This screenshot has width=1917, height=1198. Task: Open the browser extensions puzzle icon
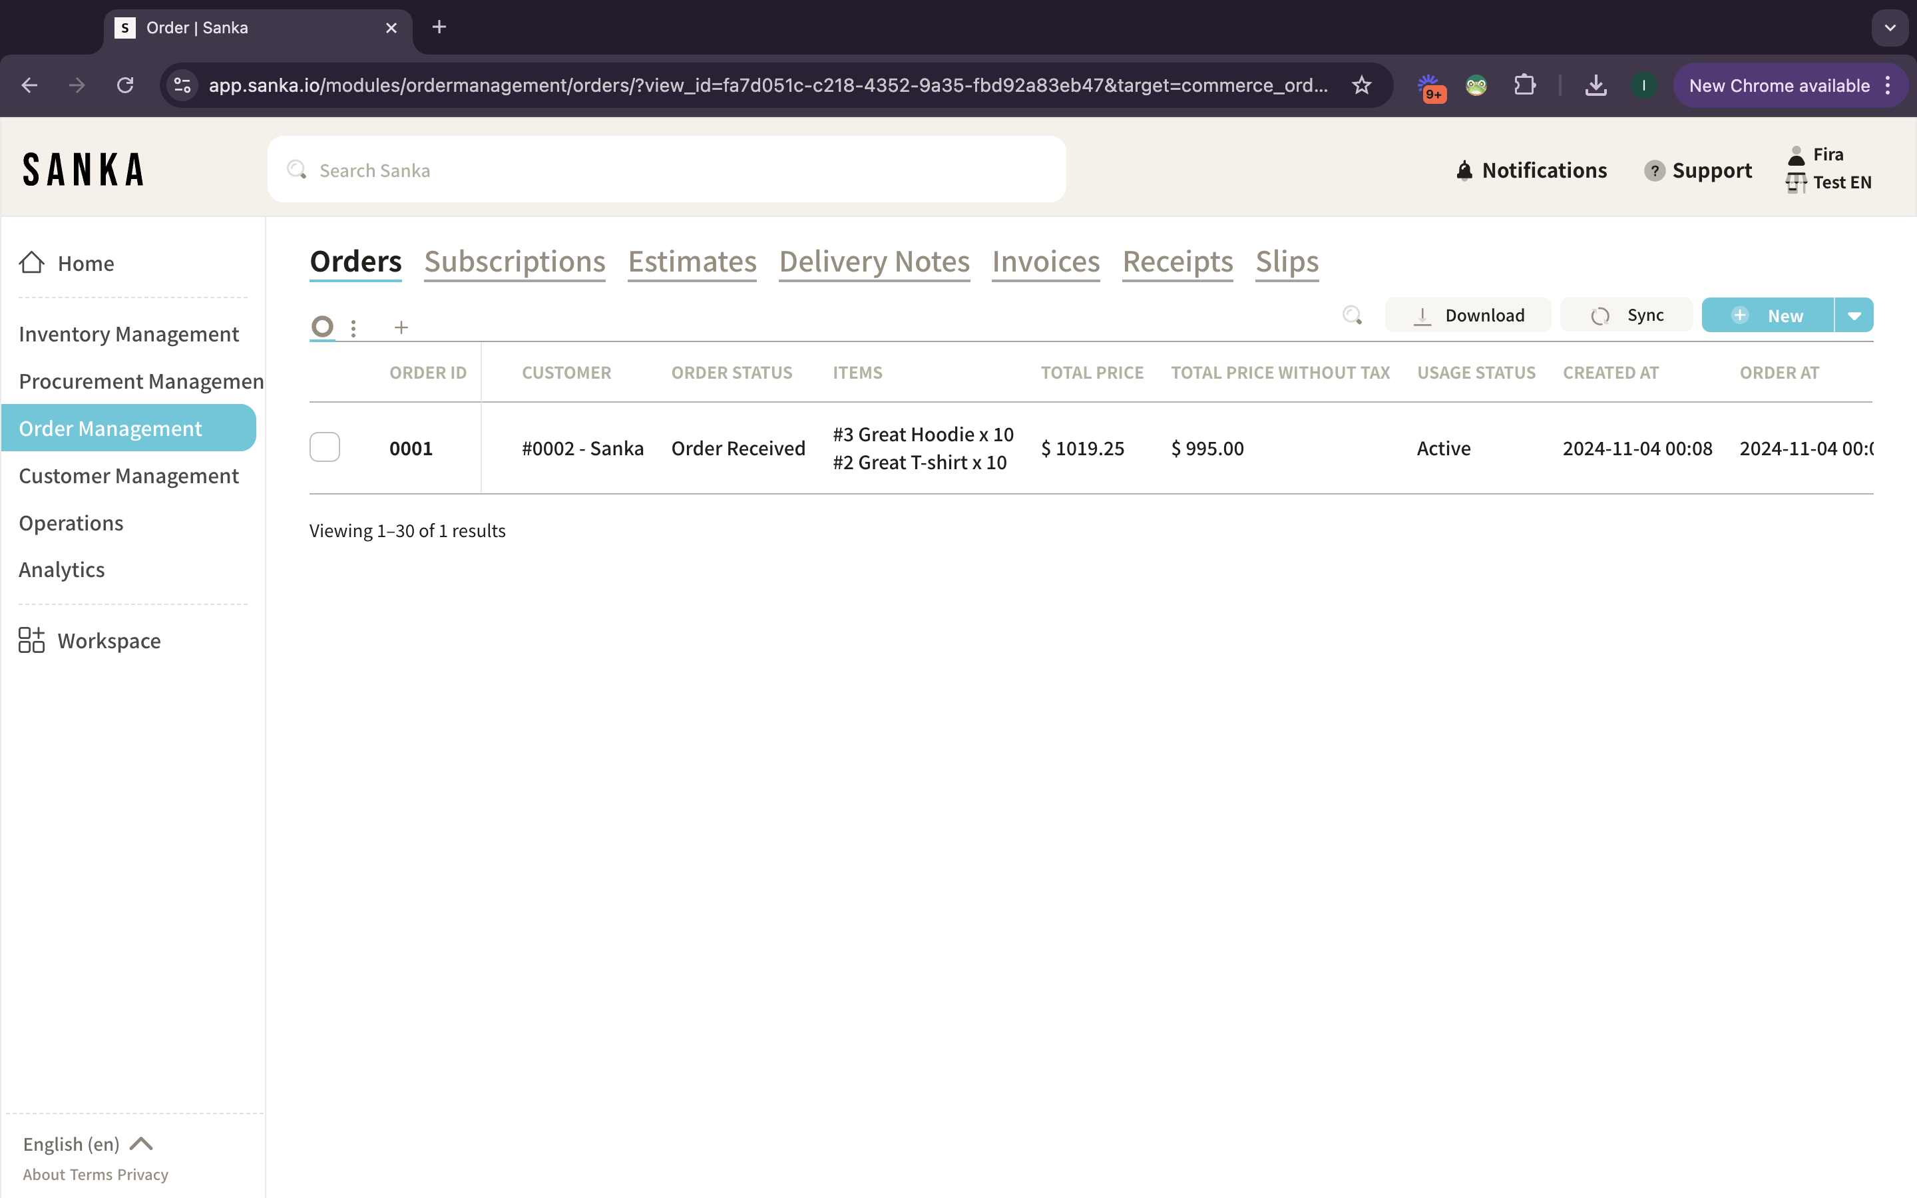(1524, 86)
